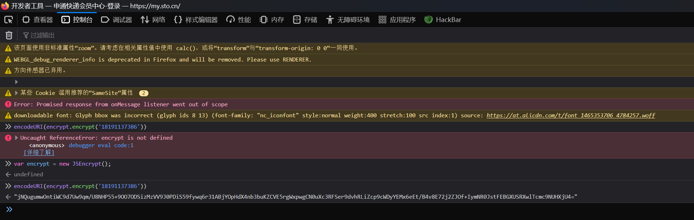Select the second encodeURI command after undefined
Screen dimensions: 694x220
pyautogui.click(x=80, y=186)
